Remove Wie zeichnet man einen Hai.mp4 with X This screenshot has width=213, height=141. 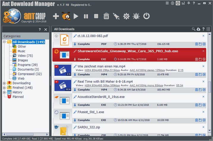203,66
